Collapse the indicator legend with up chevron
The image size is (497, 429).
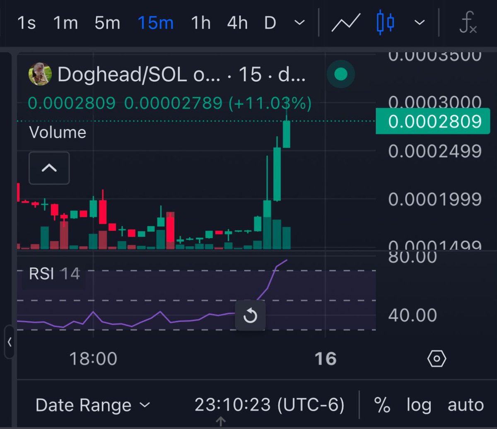coord(49,168)
